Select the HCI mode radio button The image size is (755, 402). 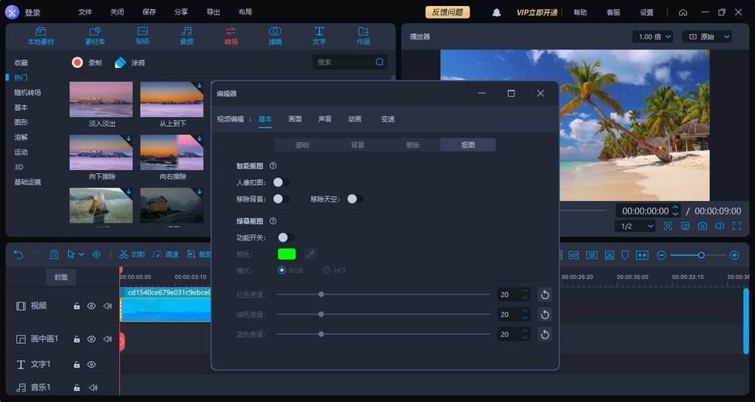tap(326, 270)
